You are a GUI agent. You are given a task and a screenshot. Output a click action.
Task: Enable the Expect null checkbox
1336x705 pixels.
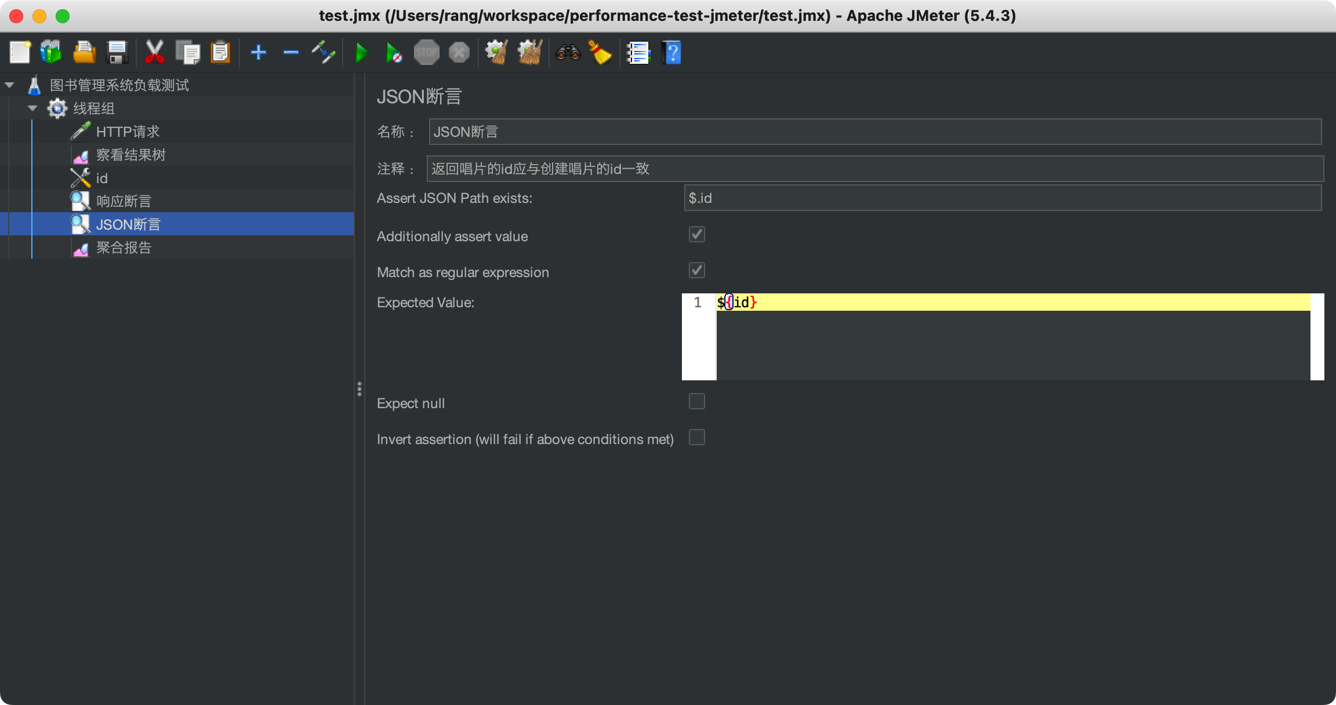click(696, 402)
